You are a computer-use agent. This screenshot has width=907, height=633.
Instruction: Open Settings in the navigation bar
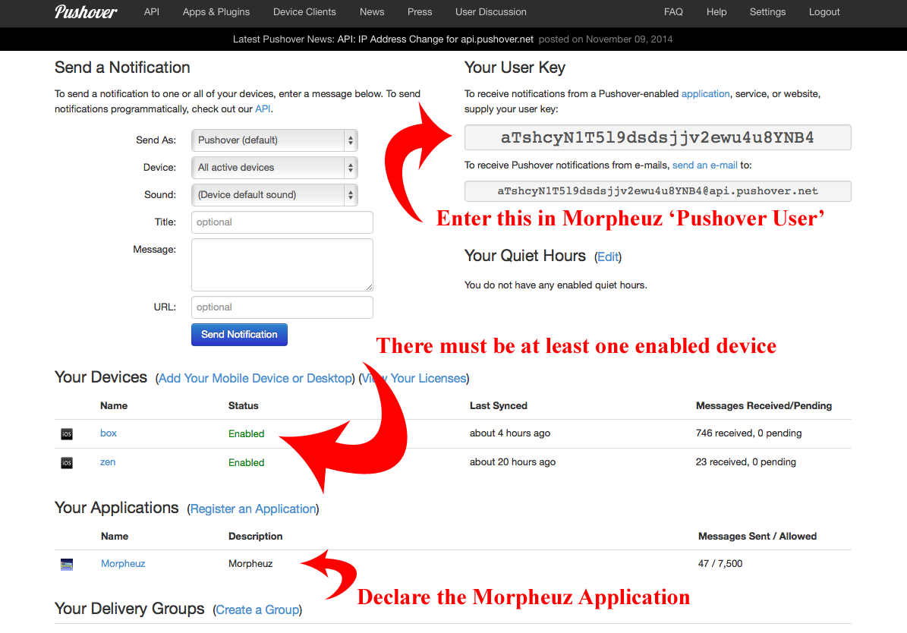pos(767,11)
